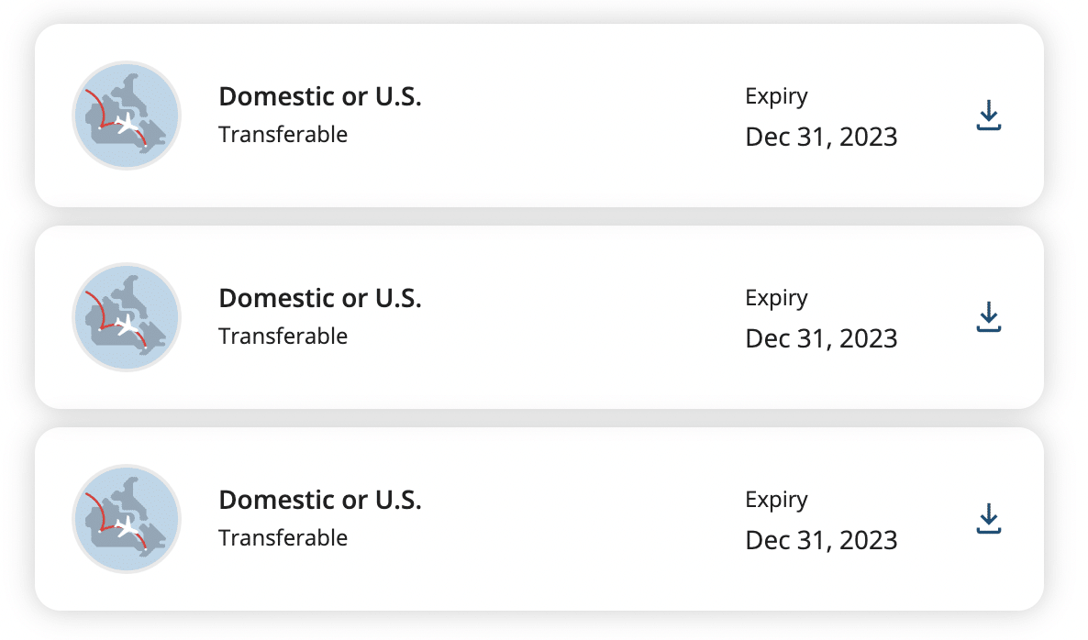The height and width of the screenshot is (640, 1088).
Task: Open the top card's Domestic or U.S. title
Action: point(319,97)
